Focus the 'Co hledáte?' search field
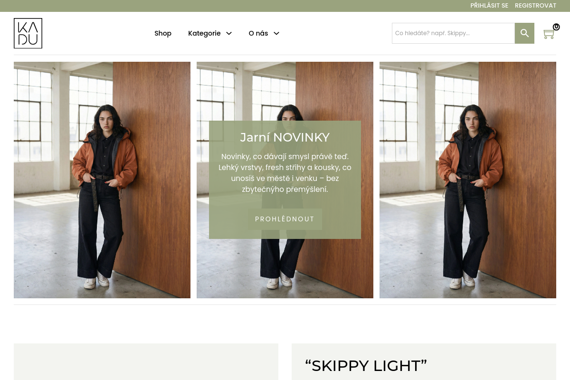The width and height of the screenshot is (570, 380). [x=453, y=33]
